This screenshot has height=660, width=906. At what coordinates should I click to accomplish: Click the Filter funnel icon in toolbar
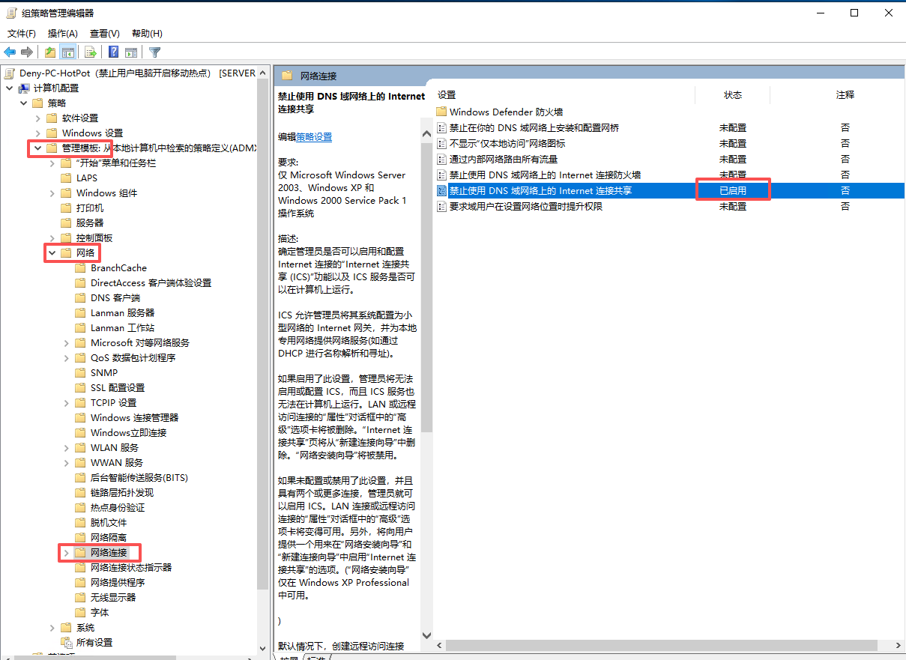[155, 52]
